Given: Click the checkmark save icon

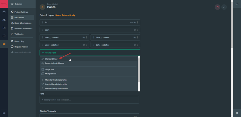Looking at the screenshot, I should pyautogui.click(x=224, y=7).
